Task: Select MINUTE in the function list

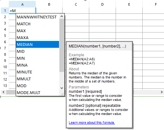Action: tap(37, 72)
